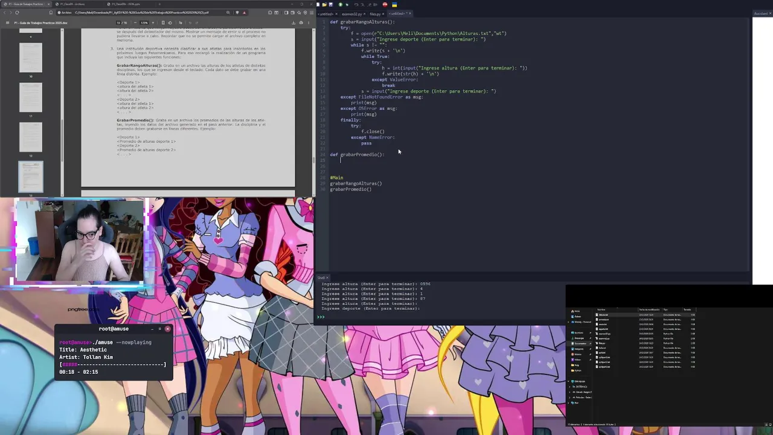
Task: Select the page 12 thumbnail in PDF sidebar
Action: (31, 137)
